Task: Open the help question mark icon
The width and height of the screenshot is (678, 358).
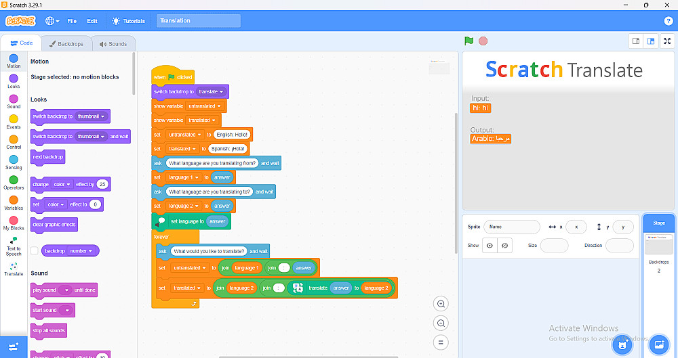Action: click(668, 21)
